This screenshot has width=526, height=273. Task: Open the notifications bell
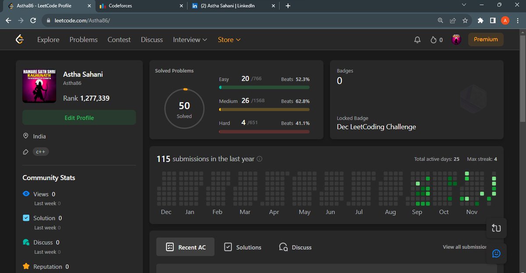(417, 40)
